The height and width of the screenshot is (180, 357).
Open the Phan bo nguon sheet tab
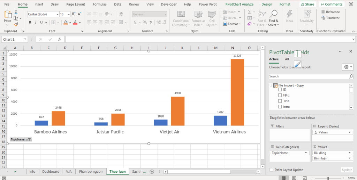click(x=91, y=172)
